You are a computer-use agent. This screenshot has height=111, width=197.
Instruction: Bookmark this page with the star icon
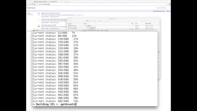pos(167,4)
